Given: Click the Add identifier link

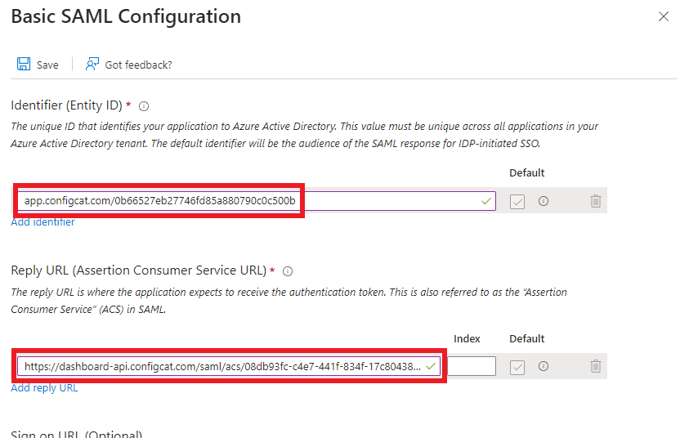Looking at the screenshot, I should tap(42, 222).
